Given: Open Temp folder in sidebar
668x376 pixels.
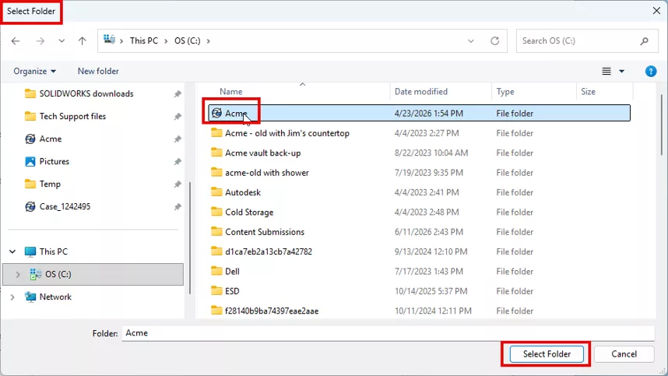Looking at the screenshot, I should [x=50, y=184].
